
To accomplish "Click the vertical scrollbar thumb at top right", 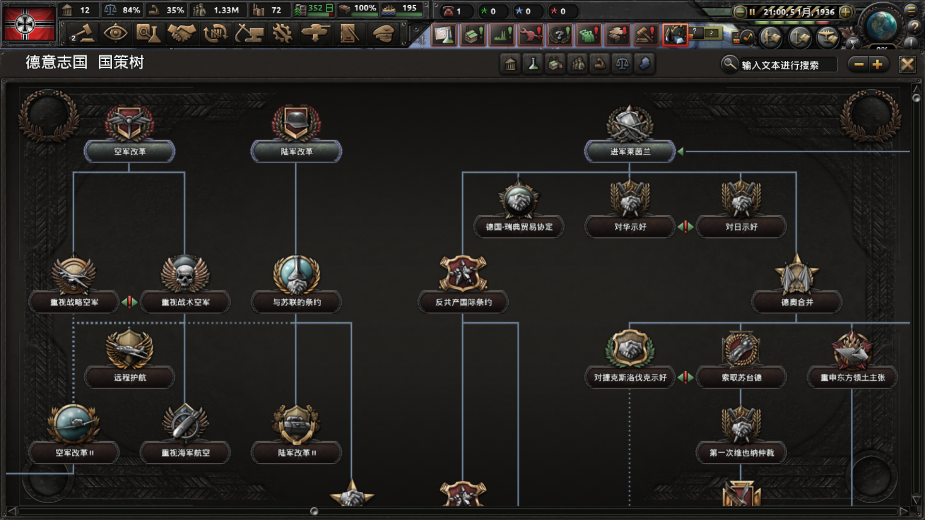I will coord(916,98).
